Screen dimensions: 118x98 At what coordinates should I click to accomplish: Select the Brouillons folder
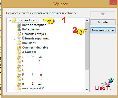(x=29, y=43)
